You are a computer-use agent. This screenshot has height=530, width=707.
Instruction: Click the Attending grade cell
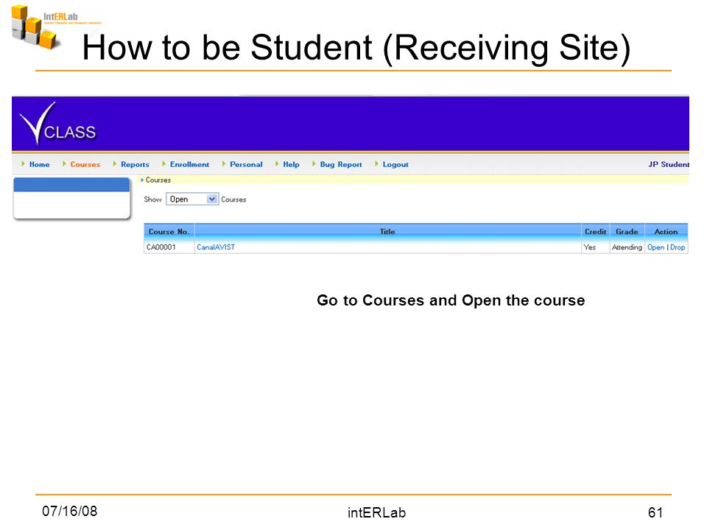(x=627, y=247)
